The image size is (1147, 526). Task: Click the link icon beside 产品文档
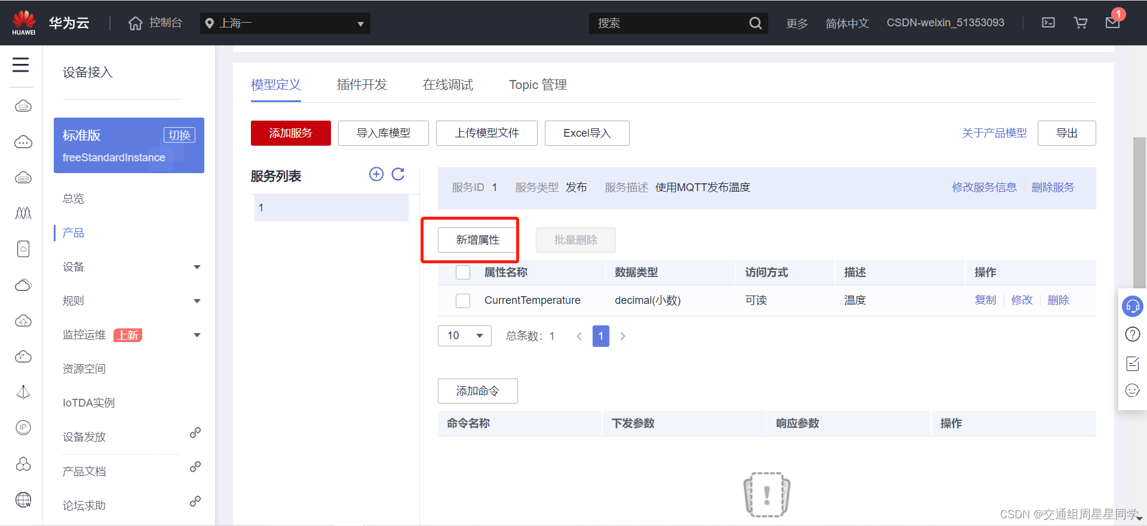pyautogui.click(x=195, y=466)
